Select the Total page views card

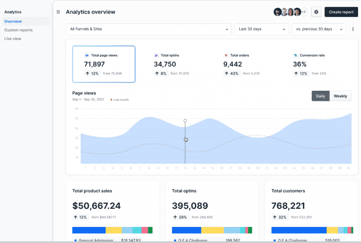[x=104, y=64]
